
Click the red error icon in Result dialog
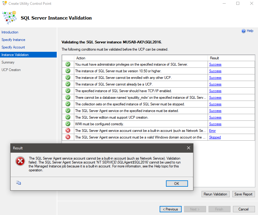click(x=20, y=161)
